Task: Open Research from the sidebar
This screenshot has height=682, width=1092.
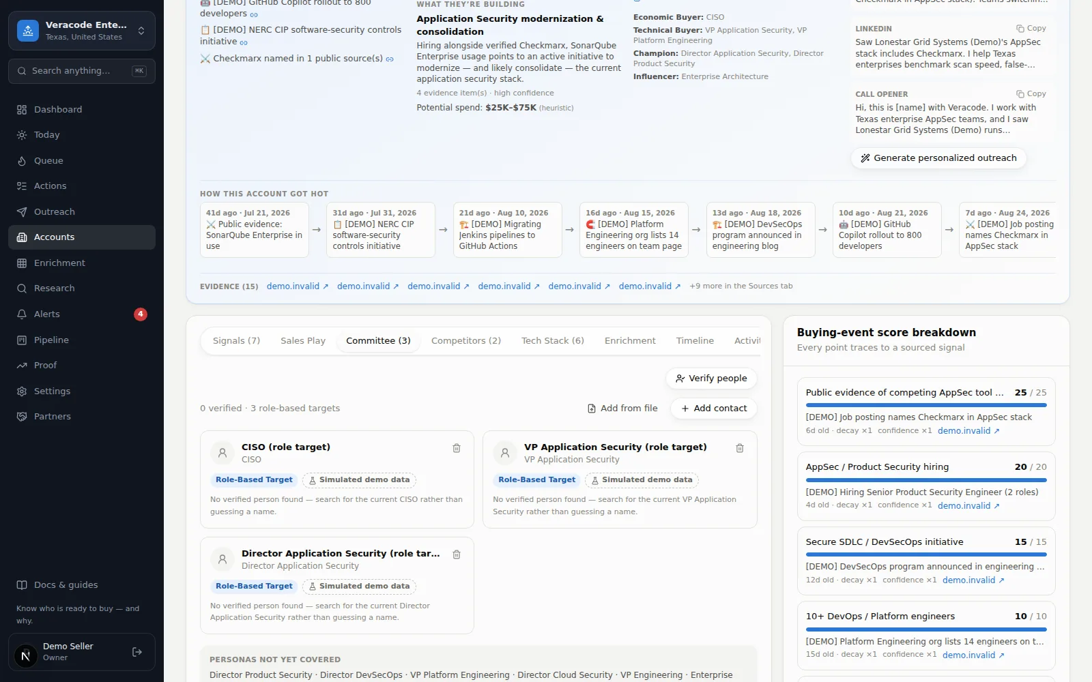Action: [x=82, y=288]
